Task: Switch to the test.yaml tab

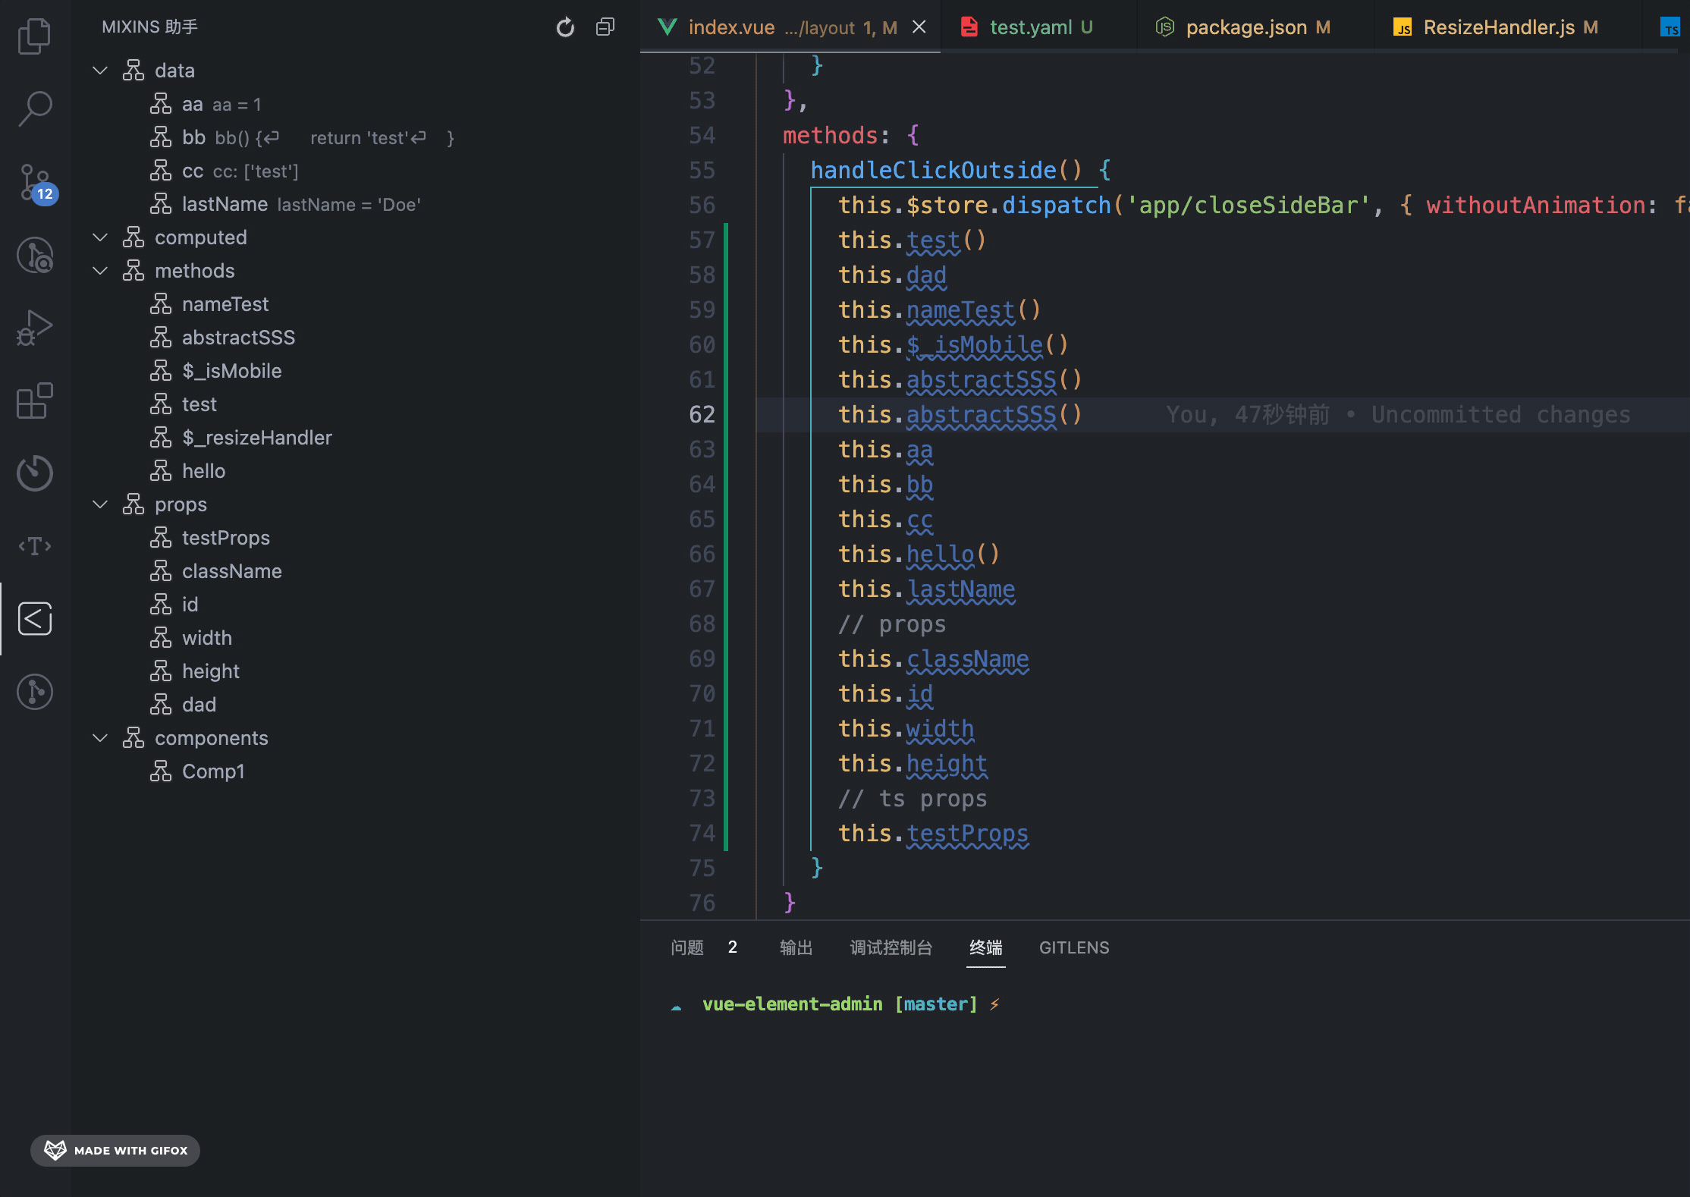Action: (x=1030, y=27)
